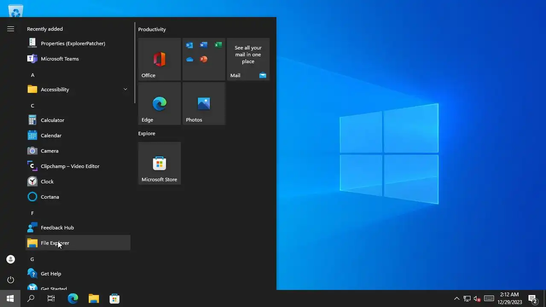Open Microsoft Store from the taskbar

point(114,298)
